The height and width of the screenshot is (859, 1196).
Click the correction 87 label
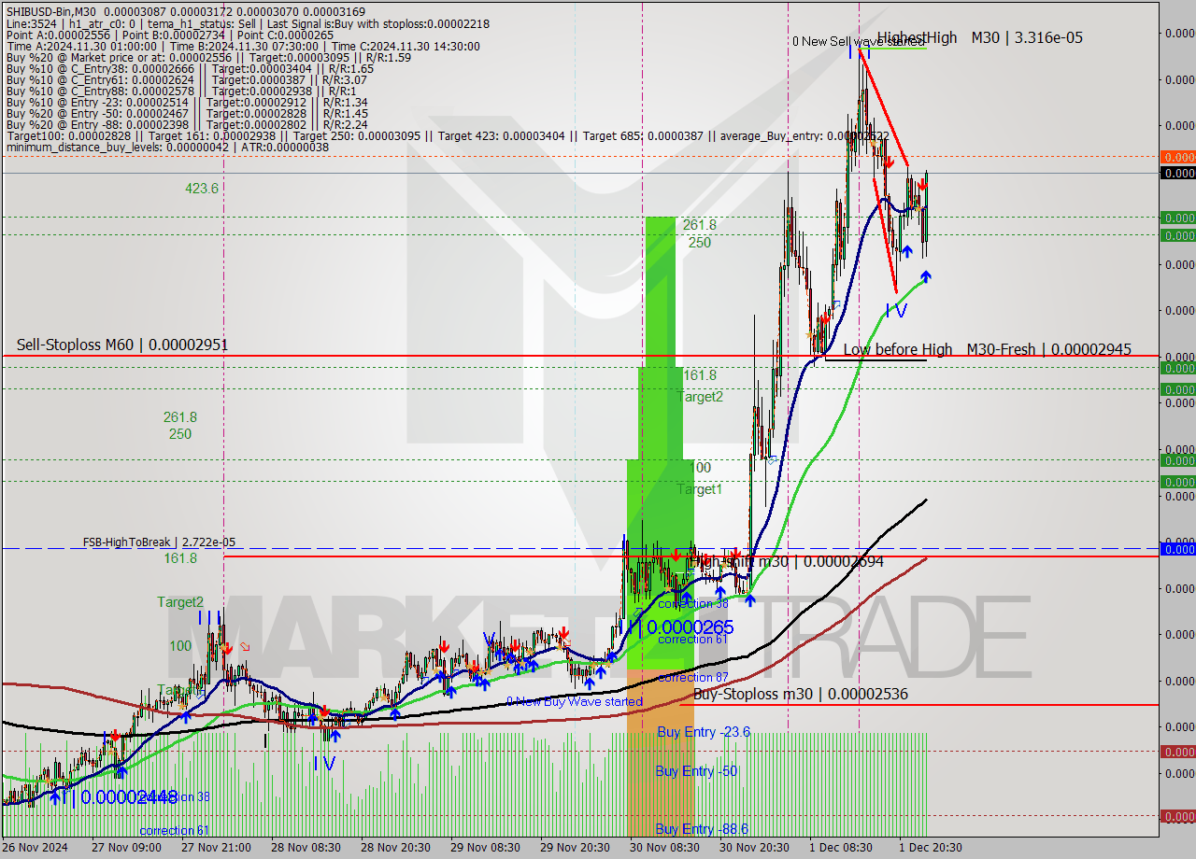692,677
